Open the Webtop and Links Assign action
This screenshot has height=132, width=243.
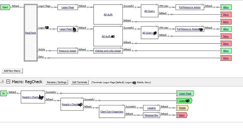coord(108,51)
